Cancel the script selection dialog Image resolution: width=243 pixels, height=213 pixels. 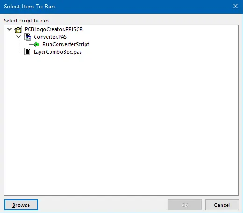[222, 205]
